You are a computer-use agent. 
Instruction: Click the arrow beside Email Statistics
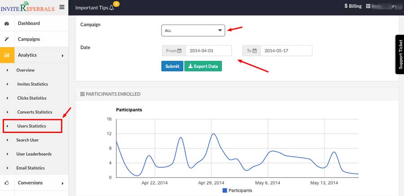coord(8,168)
